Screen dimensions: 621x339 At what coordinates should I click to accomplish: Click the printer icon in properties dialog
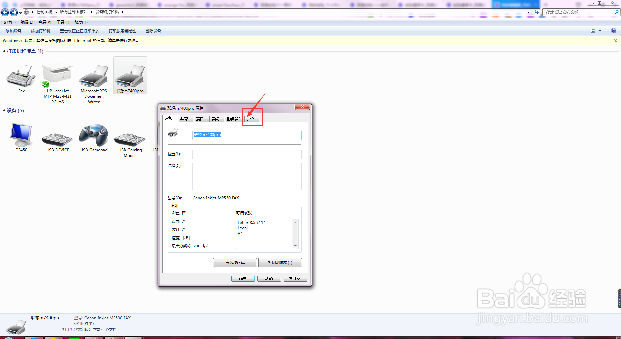click(173, 133)
